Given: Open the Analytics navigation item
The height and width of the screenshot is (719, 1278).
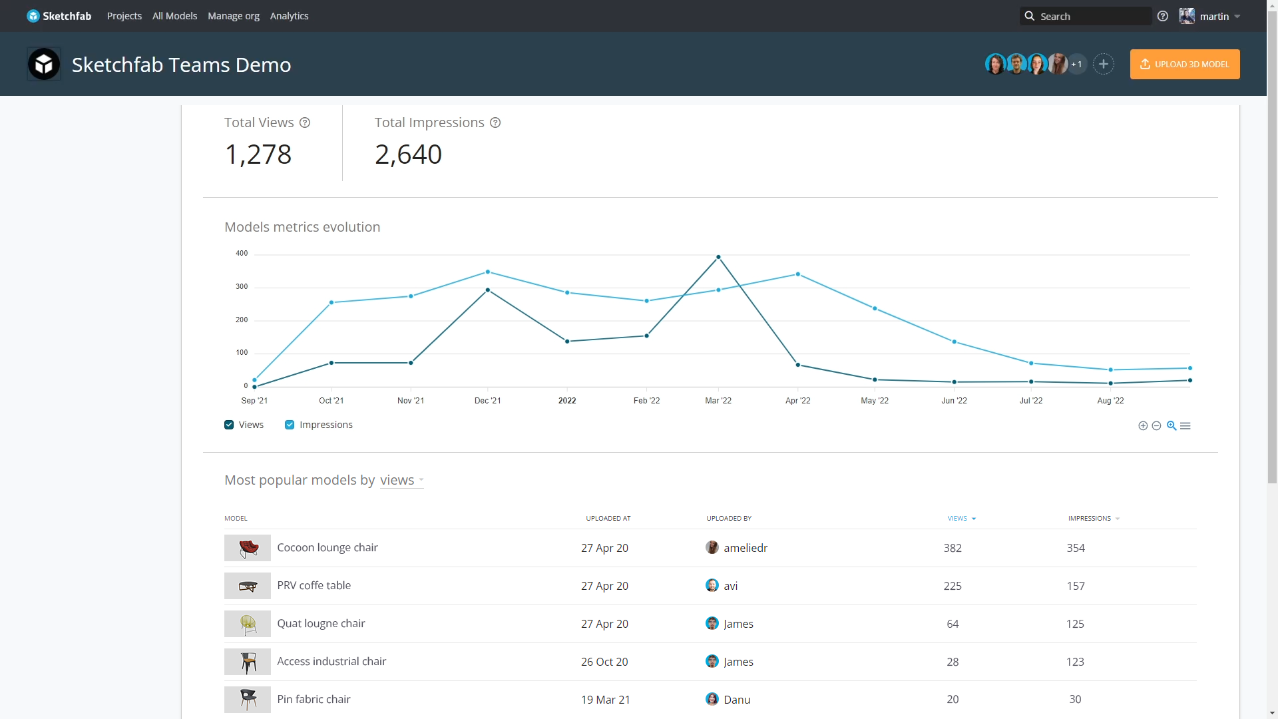Looking at the screenshot, I should [x=289, y=16].
